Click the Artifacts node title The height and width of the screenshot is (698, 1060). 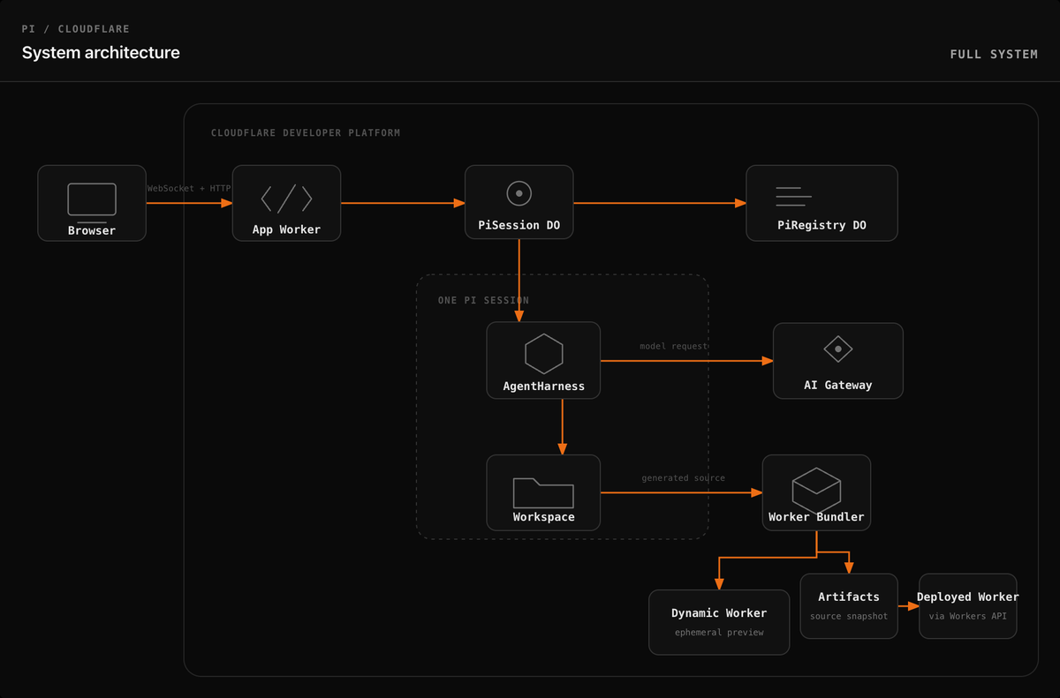[849, 597]
